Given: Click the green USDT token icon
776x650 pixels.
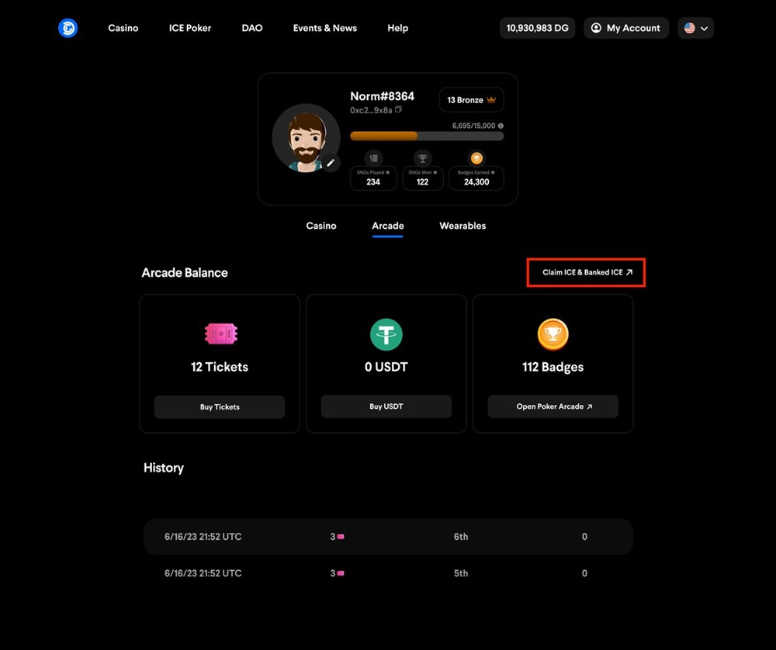Looking at the screenshot, I should (x=386, y=334).
